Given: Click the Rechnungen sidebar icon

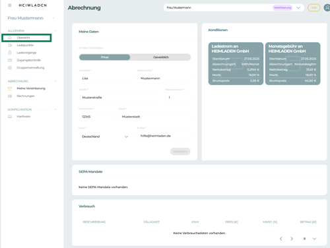Looking at the screenshot, I should coord(10,96).
